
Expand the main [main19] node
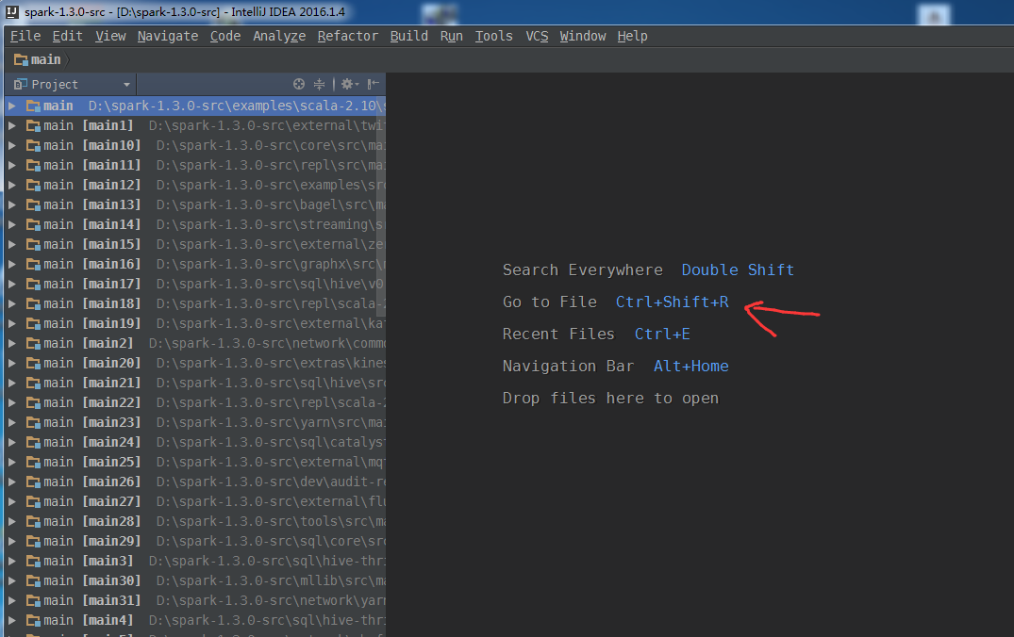click(11, 323)
